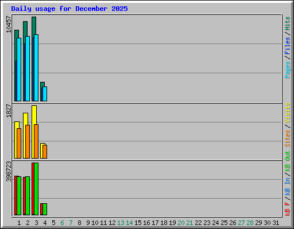Image resolution: width=294 pixels, height=229 pixels.
Task: Select the 398723 axis value
Action: click(x=9, y=171)
